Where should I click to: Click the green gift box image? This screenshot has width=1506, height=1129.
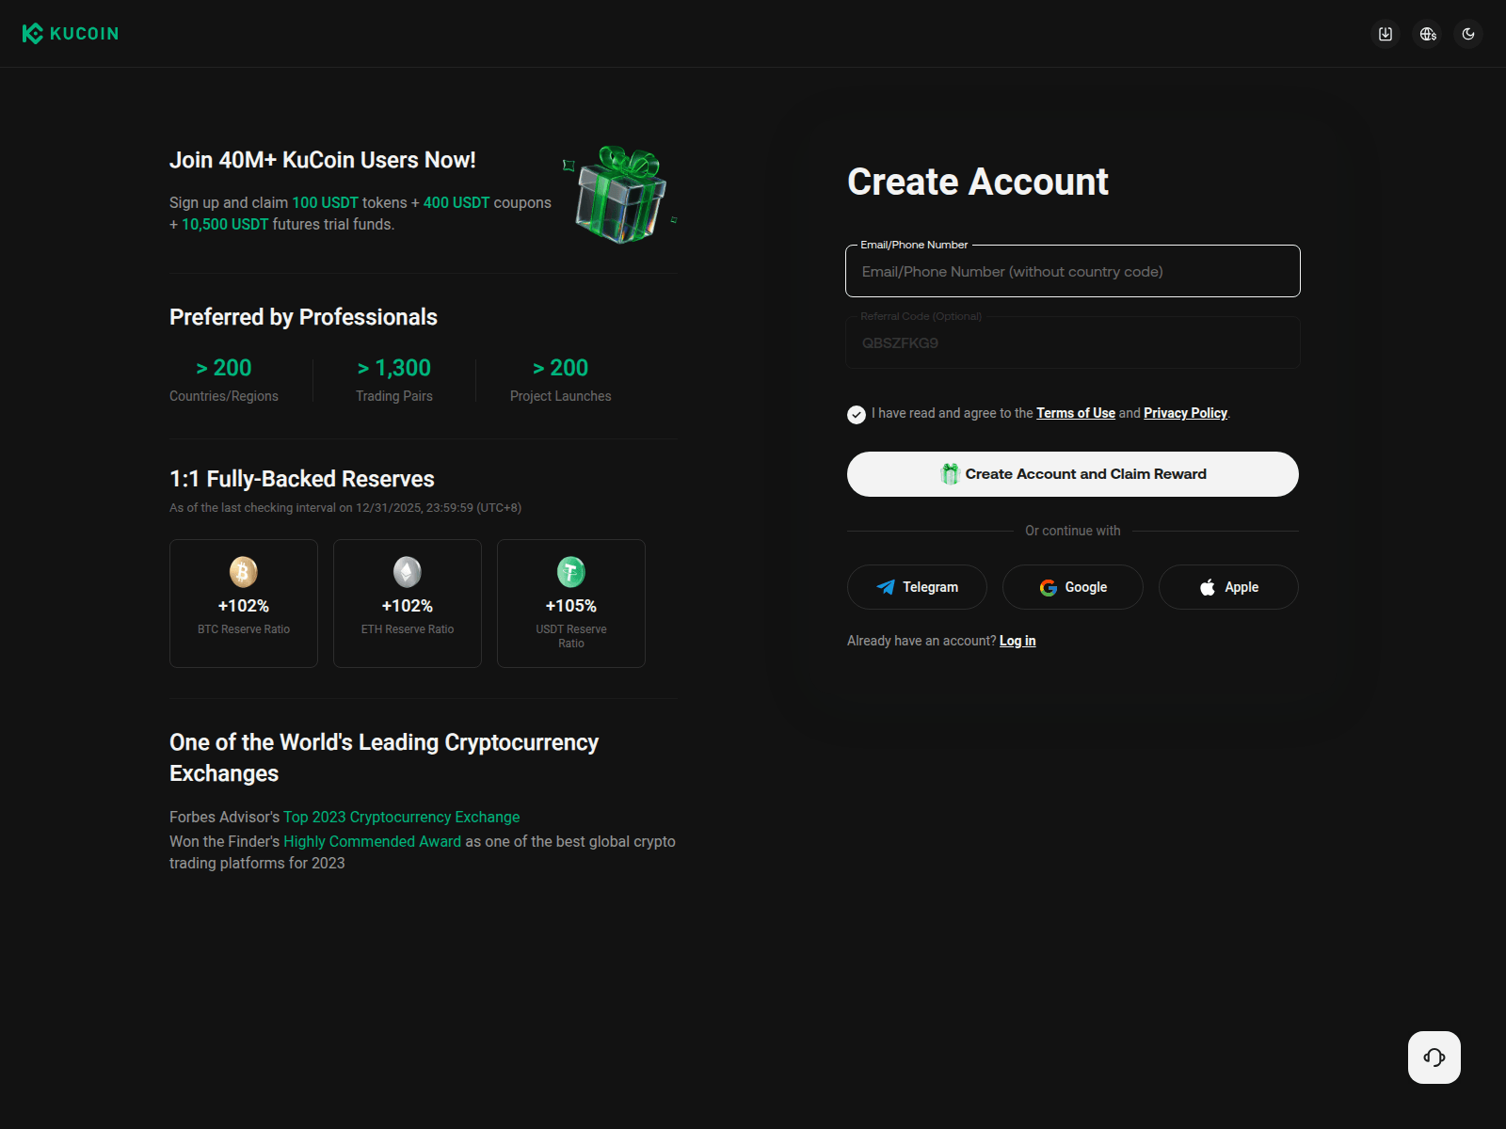[620, 195]
